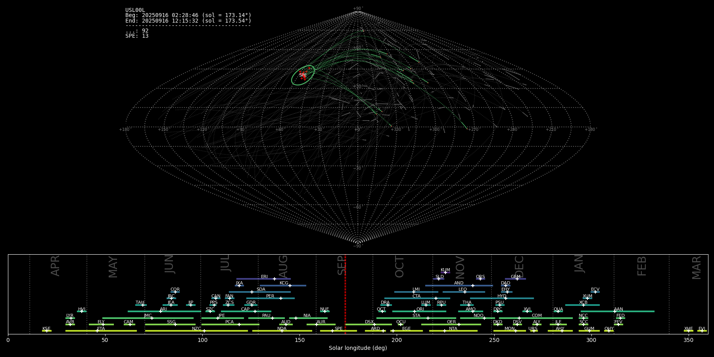Image resolution: width=714 pixels, height=357 pixels.
Task: Select the KCG shower label
Action: click(x=284, y=283)
